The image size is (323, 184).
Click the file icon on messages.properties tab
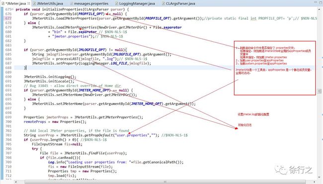point(72,3)
